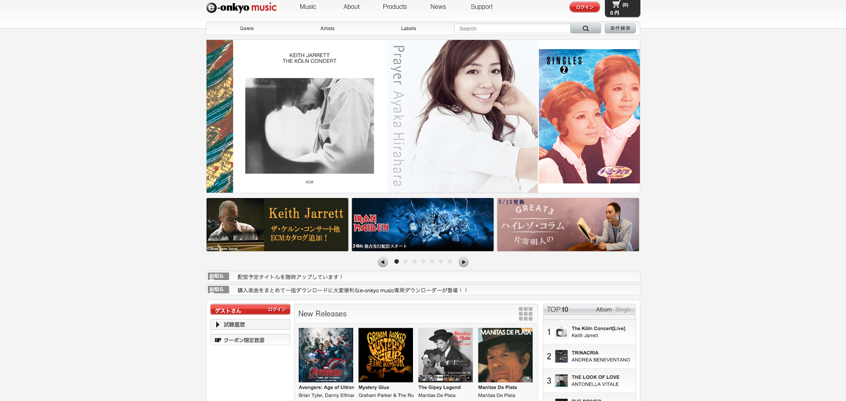
Task: Click the 条件検索 advanced search button
Action: [620, 29]
